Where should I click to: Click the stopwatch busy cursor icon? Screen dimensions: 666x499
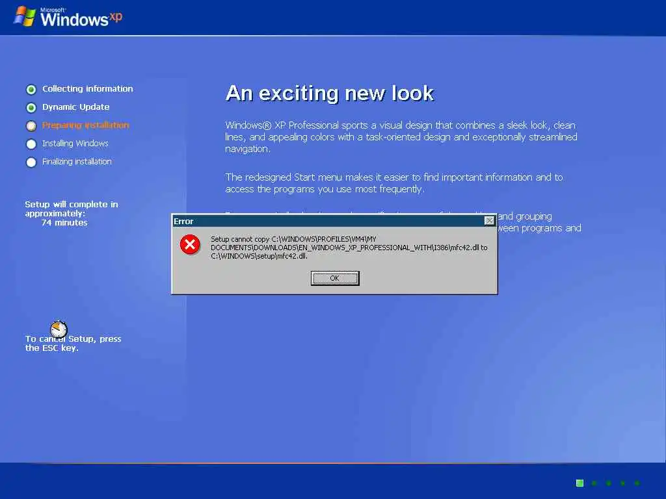click(59, 329)
